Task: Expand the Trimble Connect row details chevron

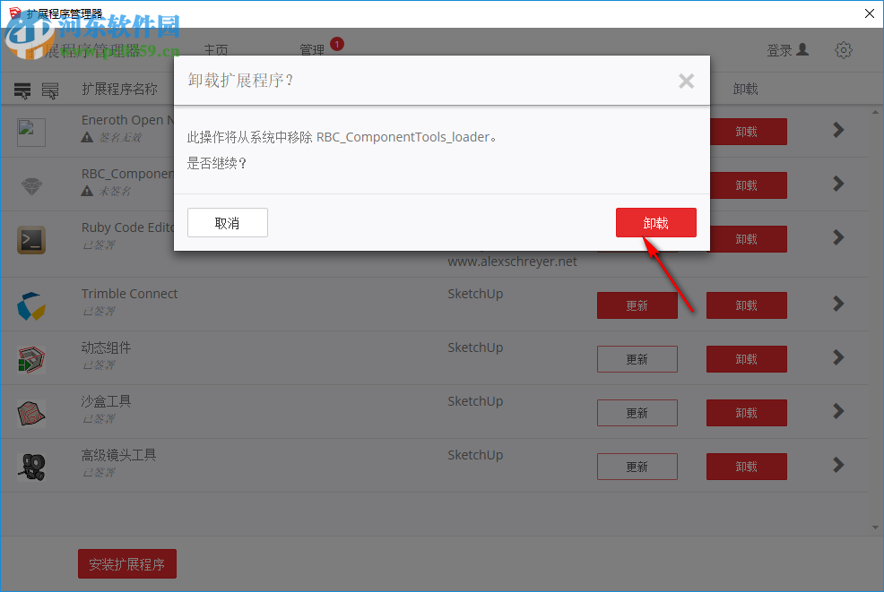Action: tap(837, 304)
